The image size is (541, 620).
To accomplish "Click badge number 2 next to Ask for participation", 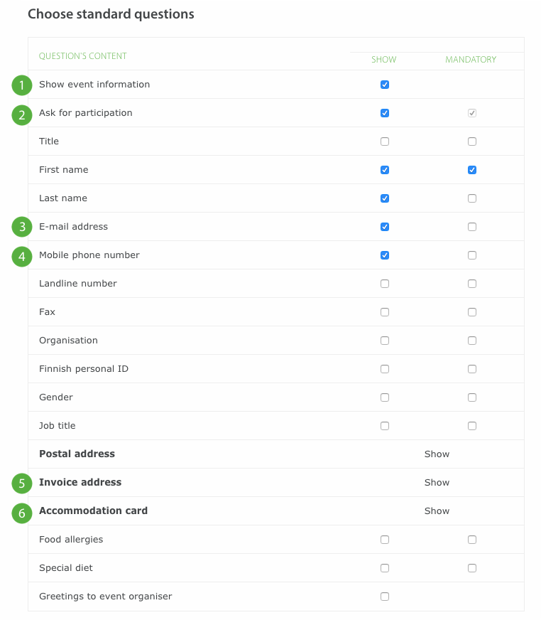I will (x=21, y=114).
